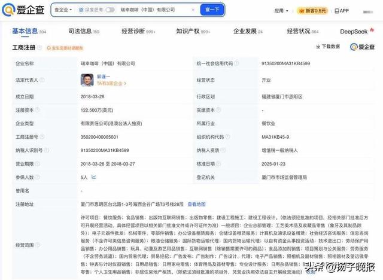Expand the 应用 dropdown menu
This screenshot has width=383, height=280.
tap(281, 11)
